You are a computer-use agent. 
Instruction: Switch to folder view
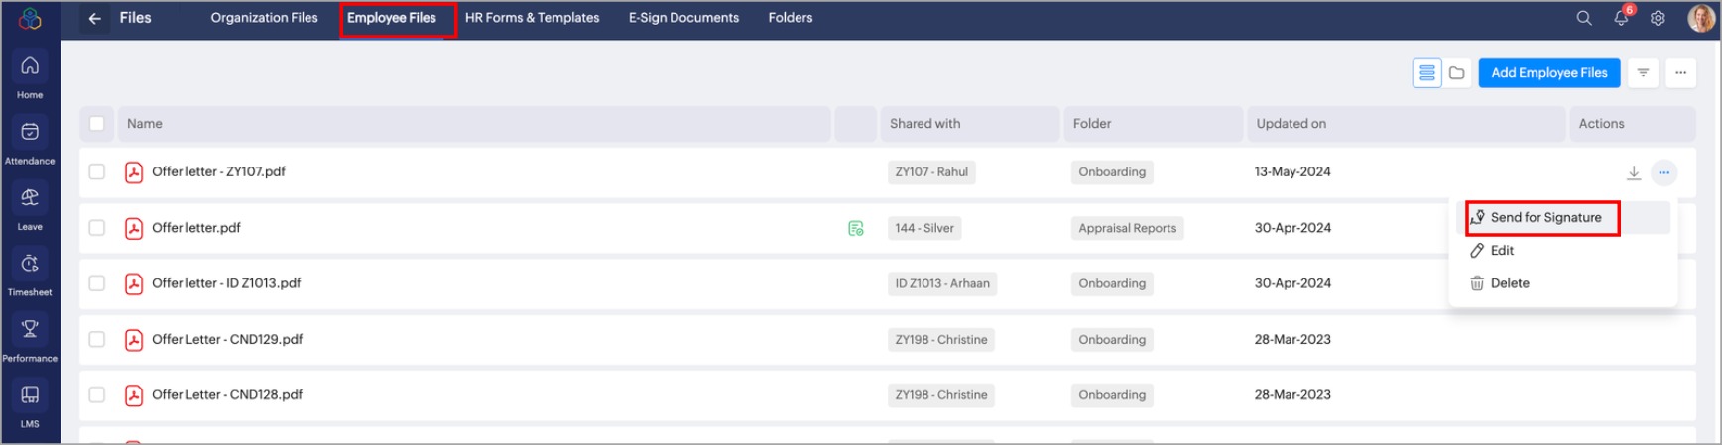point(1456,72)
